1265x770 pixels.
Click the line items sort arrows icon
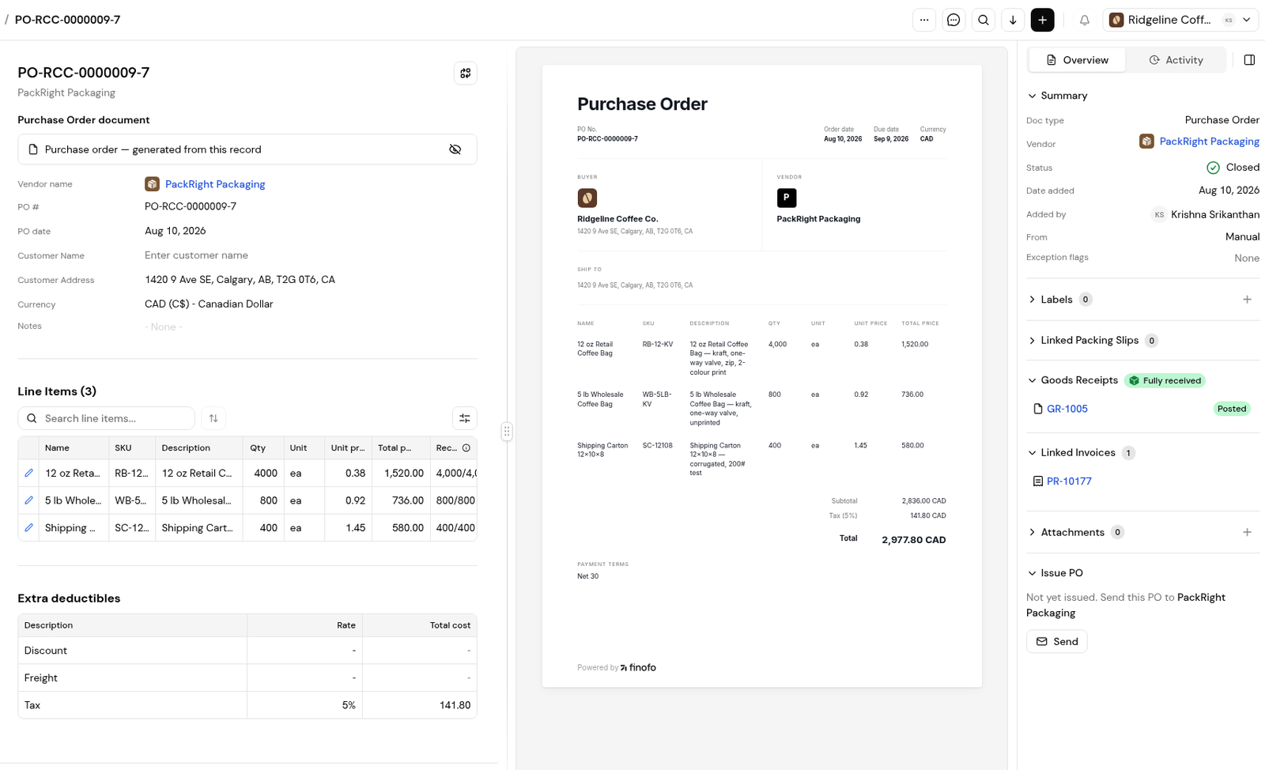(x=213, y=418)
